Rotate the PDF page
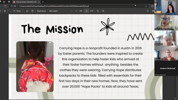This screenshot has width=178, height=100. click(98, 11)
